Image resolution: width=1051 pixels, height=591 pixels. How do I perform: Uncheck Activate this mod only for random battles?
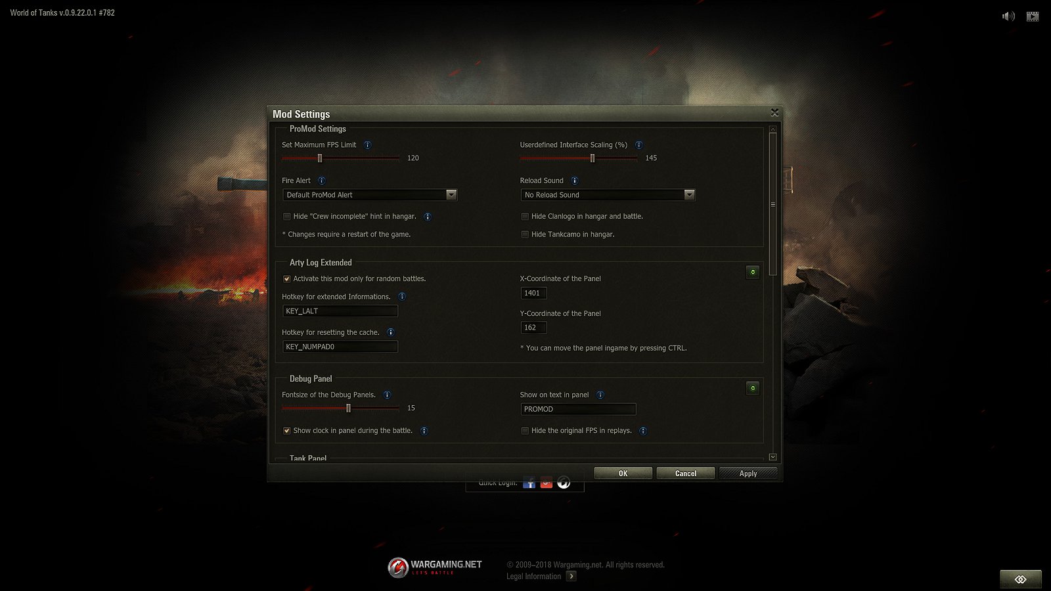pos(287,279)
